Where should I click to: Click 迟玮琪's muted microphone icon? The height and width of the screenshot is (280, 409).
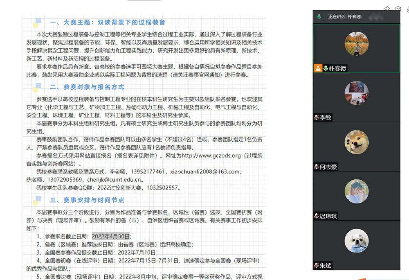(x=316, y=216)
